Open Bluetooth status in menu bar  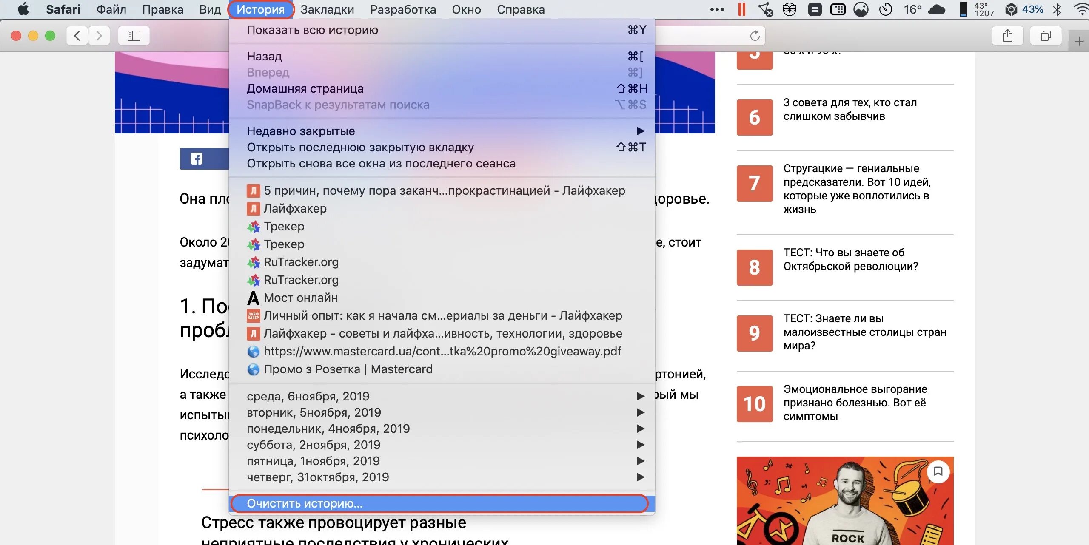click(1057, 9)
